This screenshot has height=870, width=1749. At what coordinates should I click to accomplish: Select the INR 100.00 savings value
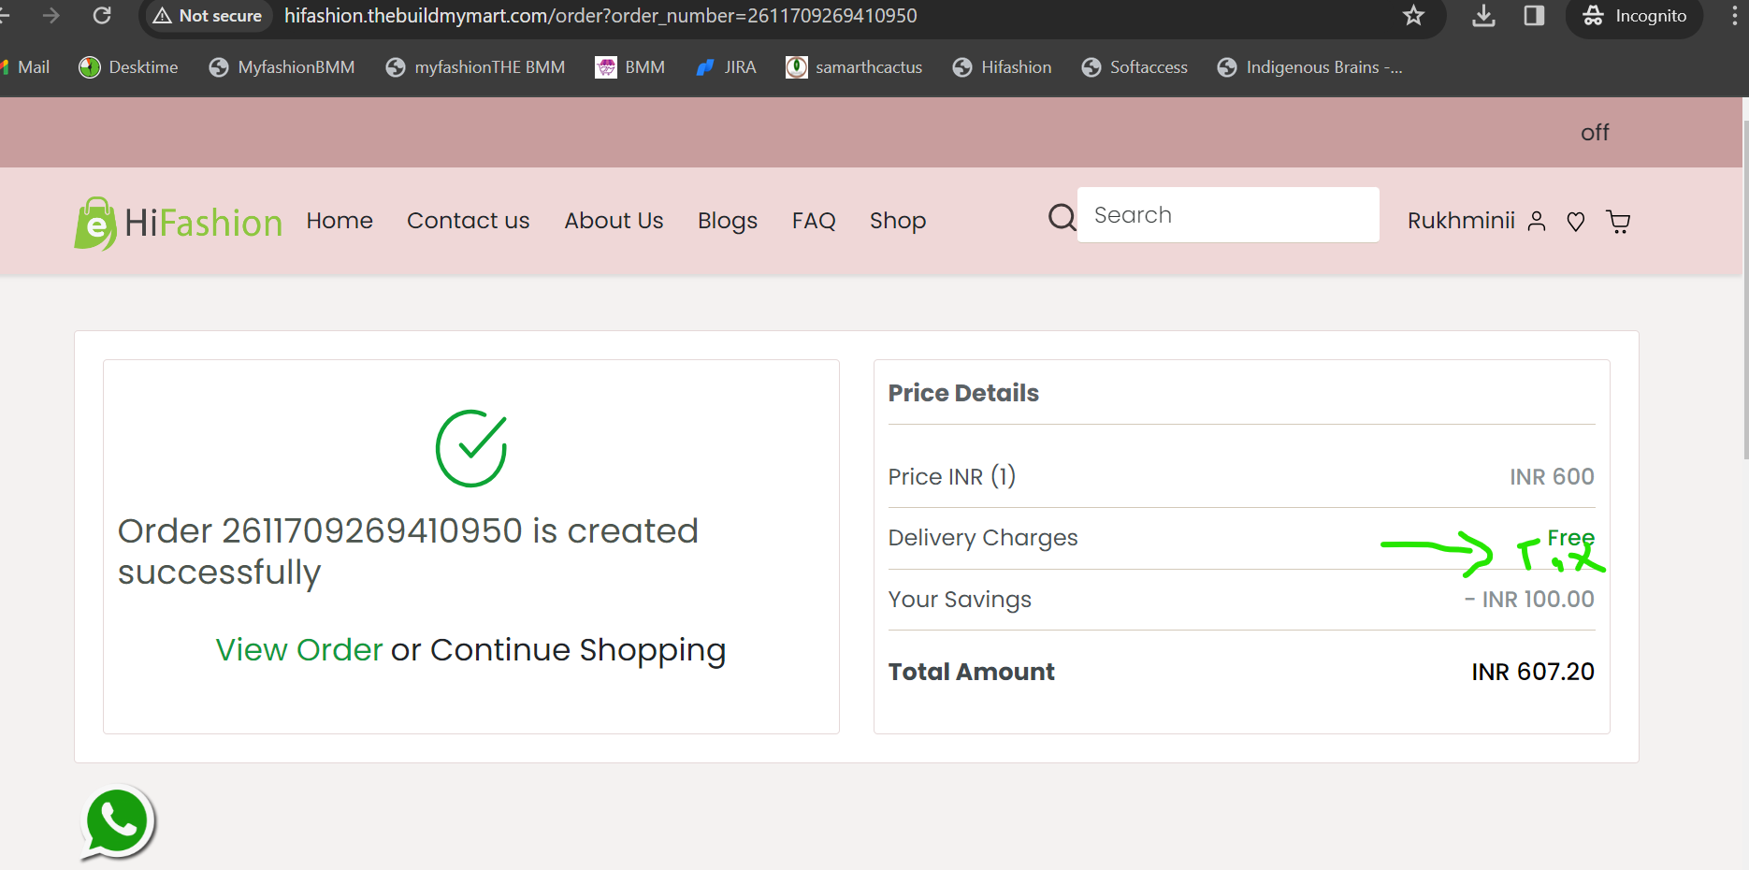pyautogui.click(x=1530, y=600)
